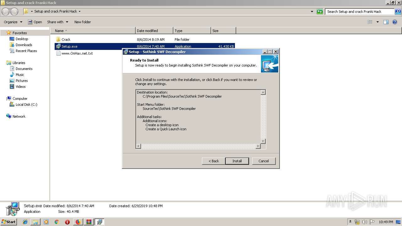This screenshot has height=226, width=402.
Task: Select Computer in the navigation pane
Action: (x=20, y=99)
